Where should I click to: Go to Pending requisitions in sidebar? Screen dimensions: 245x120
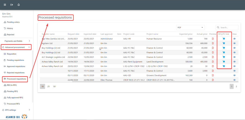point(16,60)
